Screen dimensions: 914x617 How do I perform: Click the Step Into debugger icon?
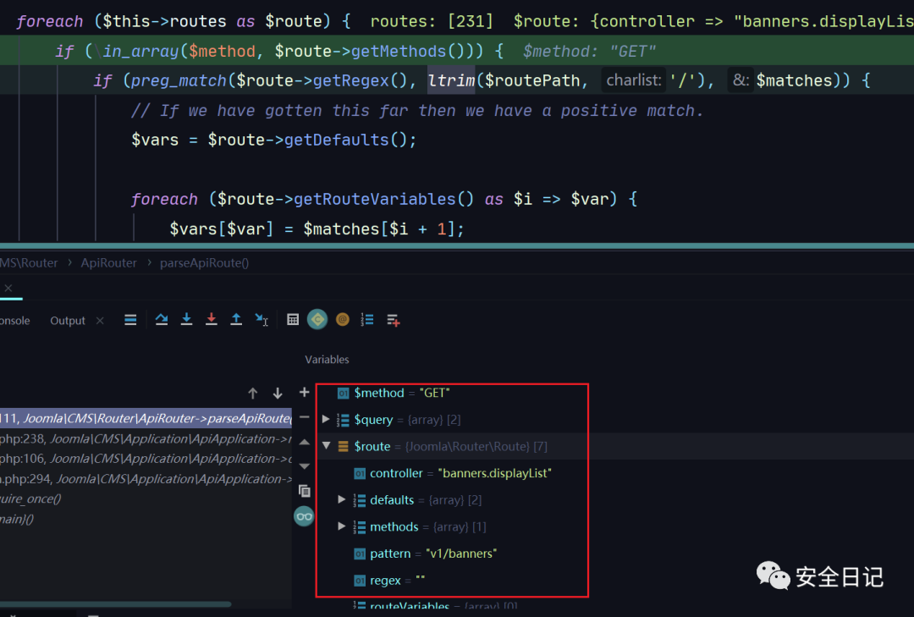(186, 319)
